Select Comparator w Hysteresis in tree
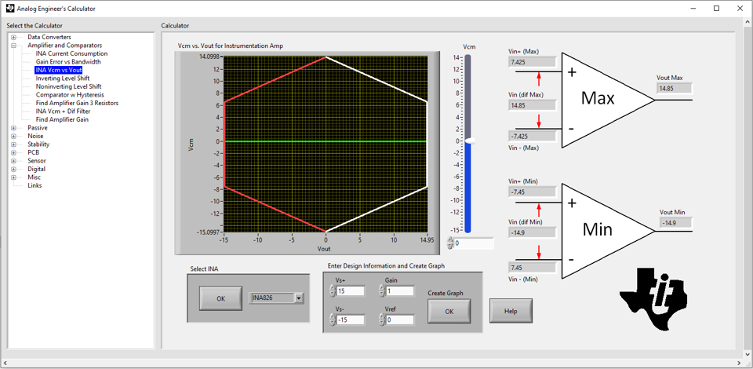The width and height of the screenshot is (753, 369). pos(70,95)
